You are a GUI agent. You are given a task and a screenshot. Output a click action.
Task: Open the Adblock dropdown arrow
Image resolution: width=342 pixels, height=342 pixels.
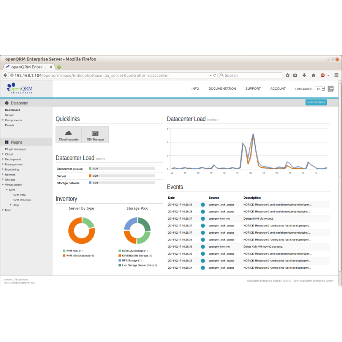pyautogui.click(x=328, y=76)
